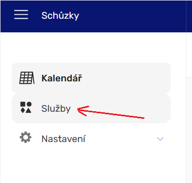
Task: Click the Služby shapes icon
Action: pyautogui.click(x=26, y=107)
